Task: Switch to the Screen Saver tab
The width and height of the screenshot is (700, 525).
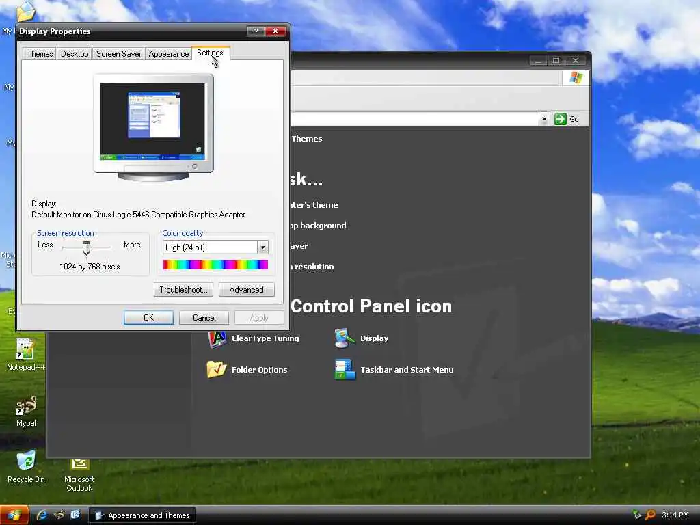Action: [x=118, y=53]
